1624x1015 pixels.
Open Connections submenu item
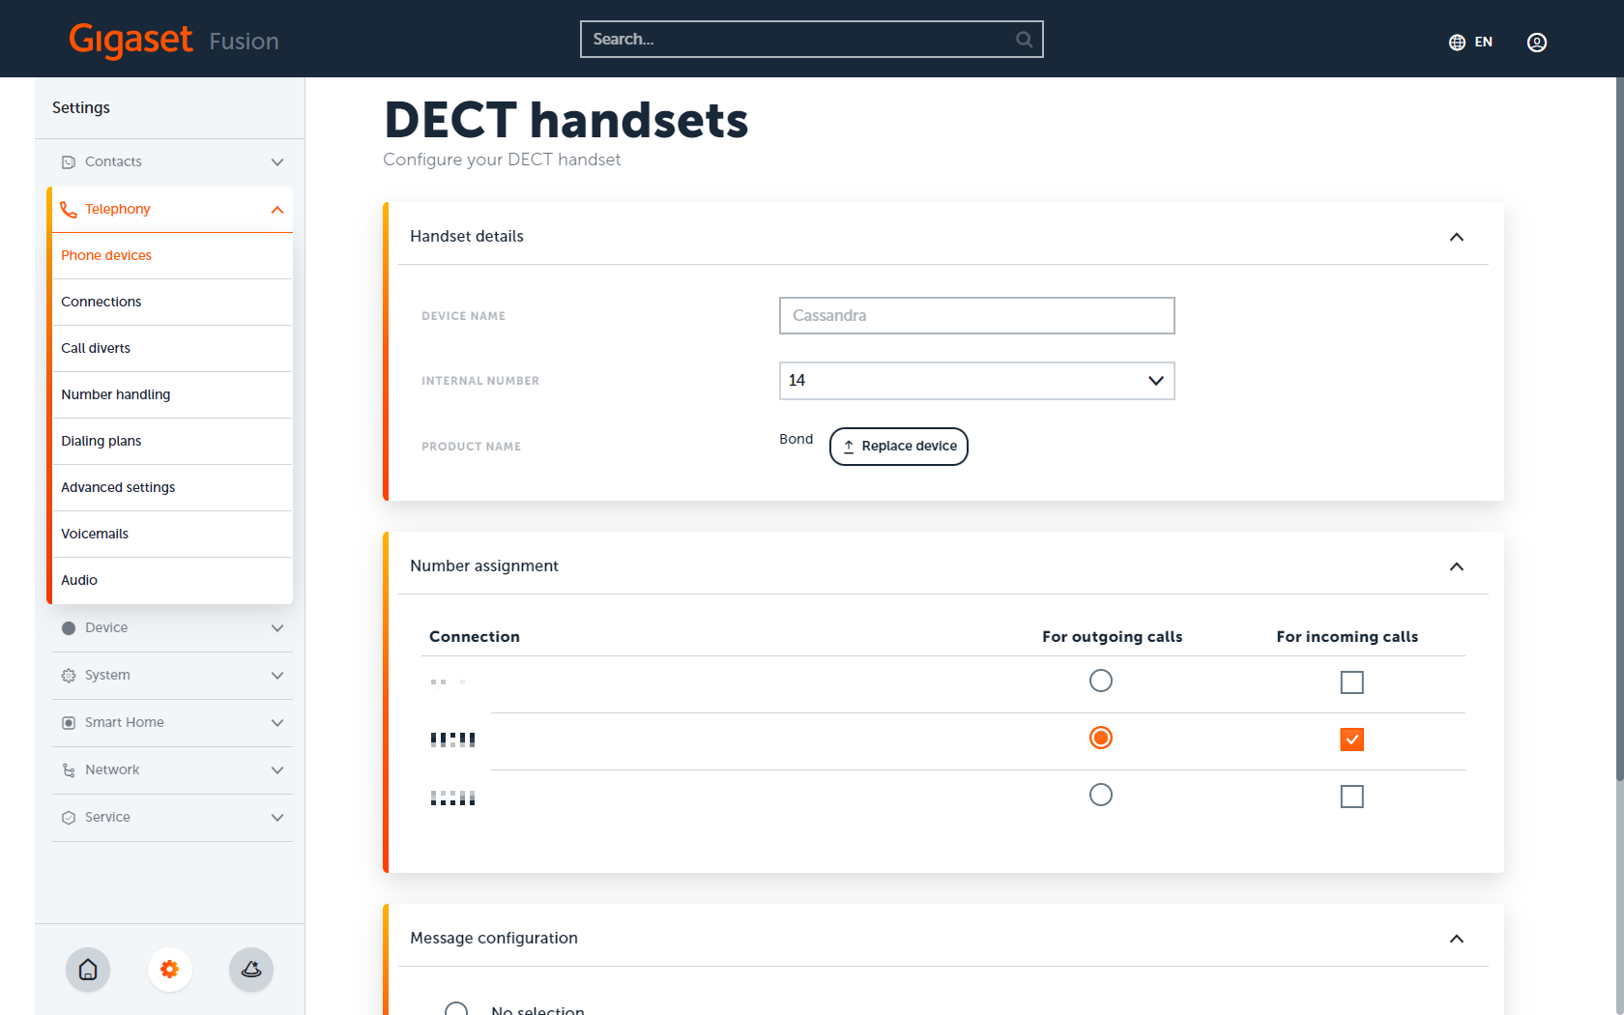coord(172,303)
